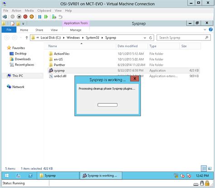Click the New folder quick access icon
The image size is (215, 188).
pos(18,24)
